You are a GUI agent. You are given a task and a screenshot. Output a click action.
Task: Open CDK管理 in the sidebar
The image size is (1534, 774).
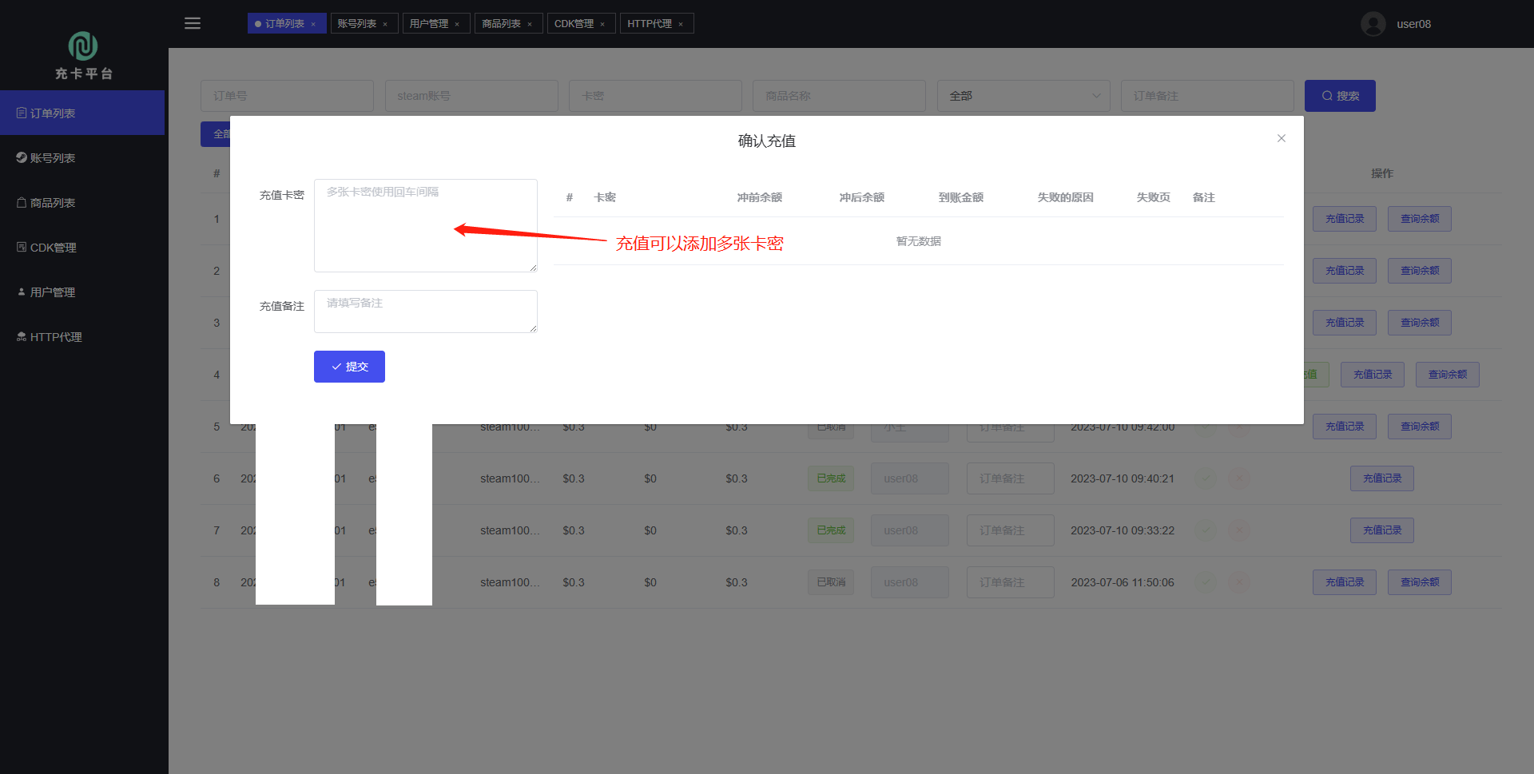click(x=82, y=247)
